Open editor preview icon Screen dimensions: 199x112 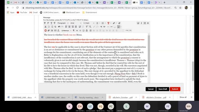click(x=138, y=23)
